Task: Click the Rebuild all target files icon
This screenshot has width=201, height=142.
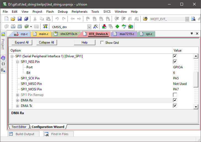Action: pyautogui.click(x=20, y=26)
